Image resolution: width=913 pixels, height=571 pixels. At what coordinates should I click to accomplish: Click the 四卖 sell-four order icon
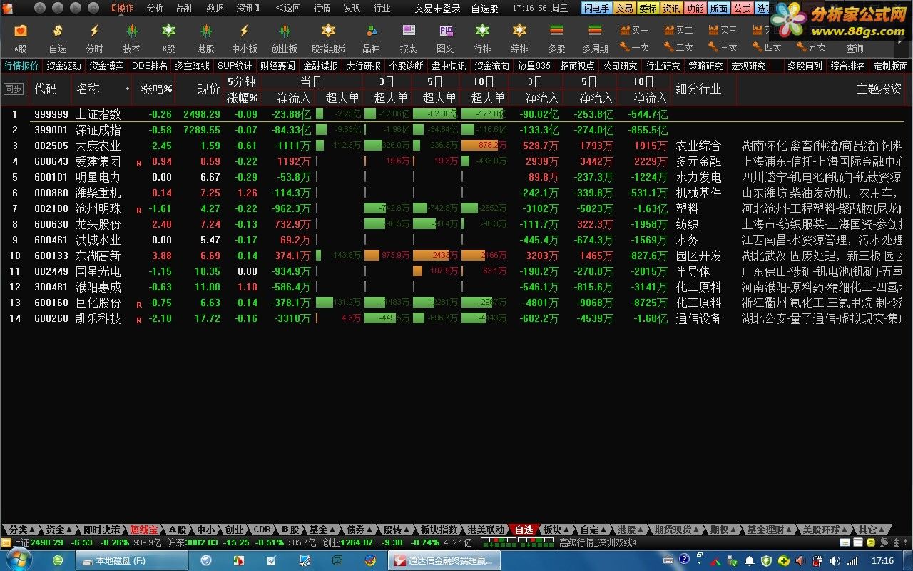tap(767, 47)
